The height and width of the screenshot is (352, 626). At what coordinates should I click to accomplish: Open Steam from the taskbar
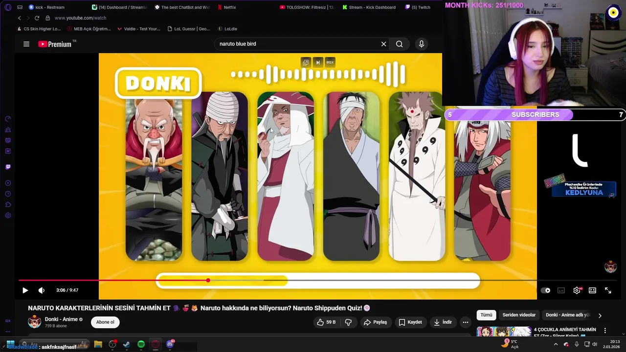coord(127,344)
